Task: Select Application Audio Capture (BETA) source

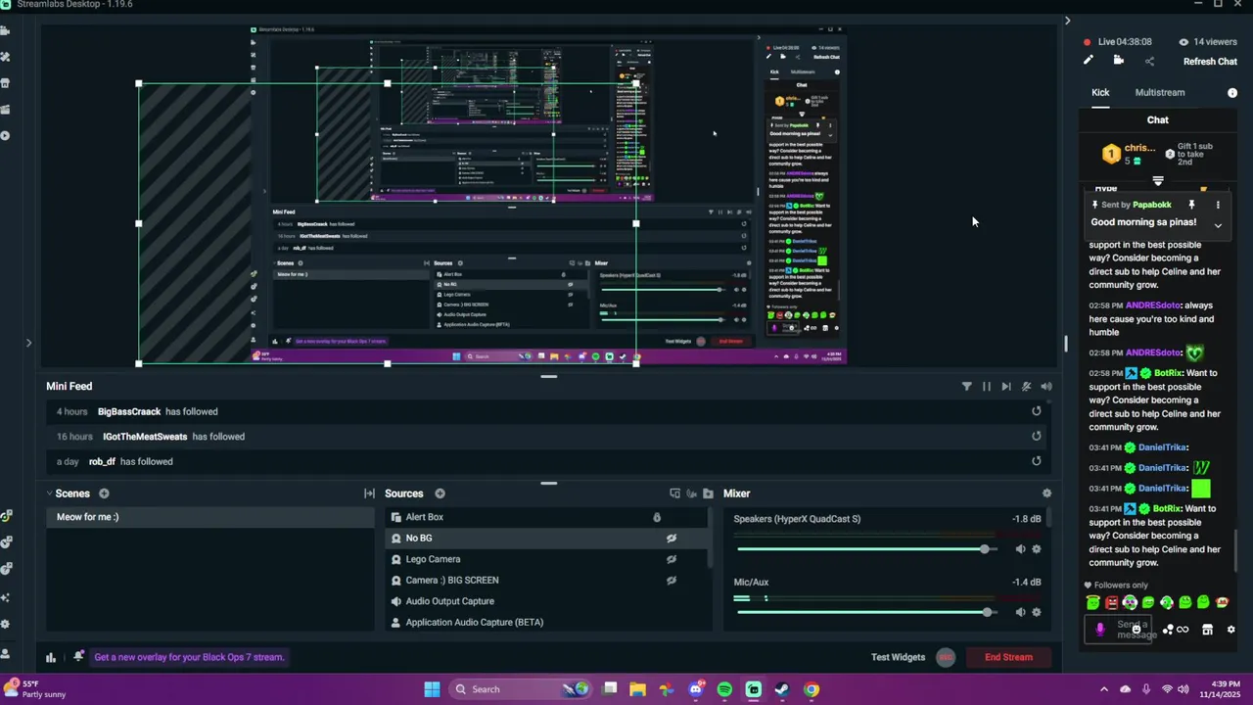Action: [547, 622]
